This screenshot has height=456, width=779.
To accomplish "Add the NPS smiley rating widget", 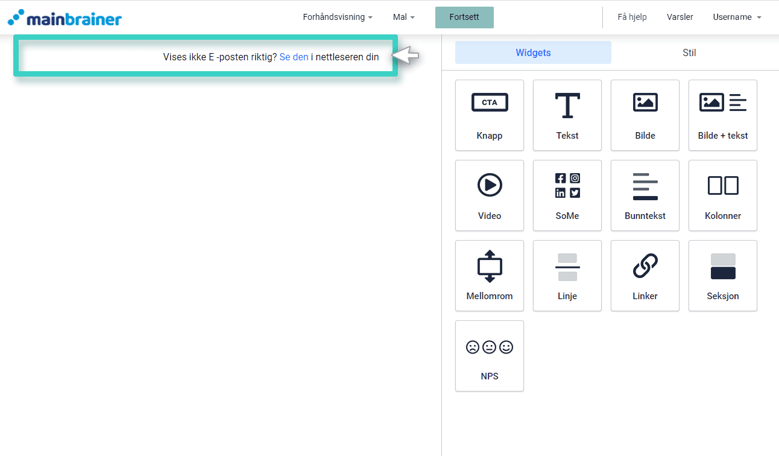I will pos(489,356).
